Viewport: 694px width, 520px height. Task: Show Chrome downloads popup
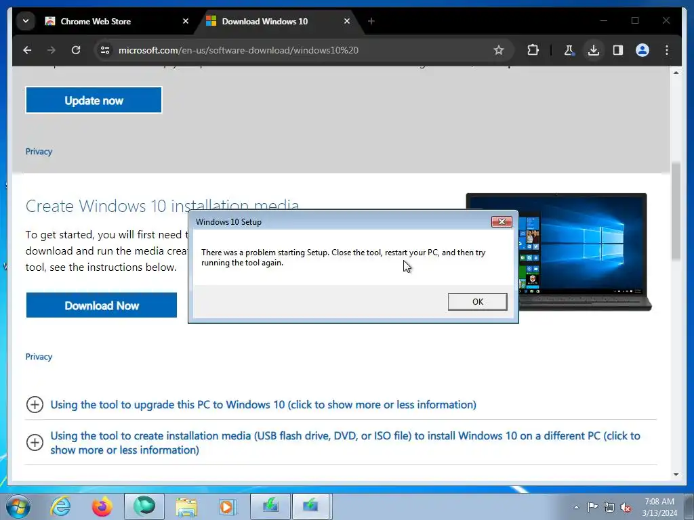click(x=594, y=50)
